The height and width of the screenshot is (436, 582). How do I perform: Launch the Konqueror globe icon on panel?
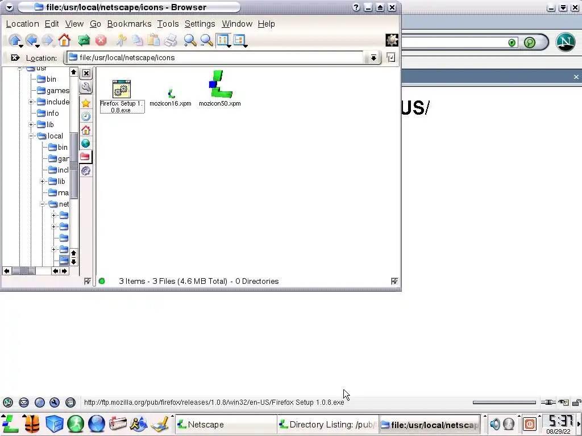point(96,424)
